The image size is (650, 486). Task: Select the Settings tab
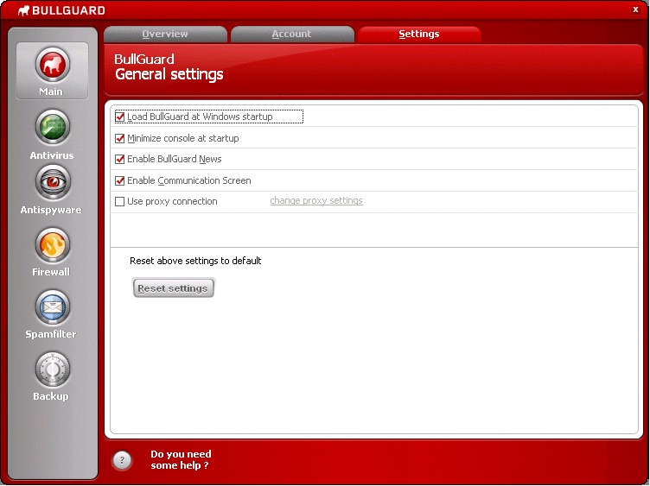pos(419,34)
